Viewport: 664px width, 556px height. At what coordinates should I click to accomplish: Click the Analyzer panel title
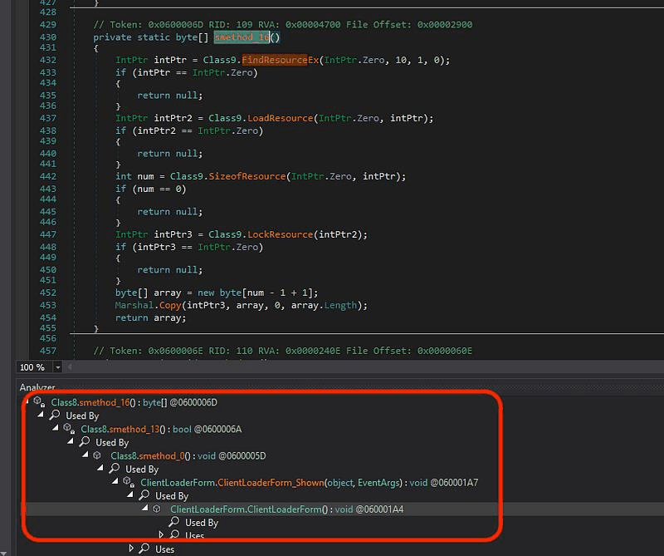pos(37,387)
